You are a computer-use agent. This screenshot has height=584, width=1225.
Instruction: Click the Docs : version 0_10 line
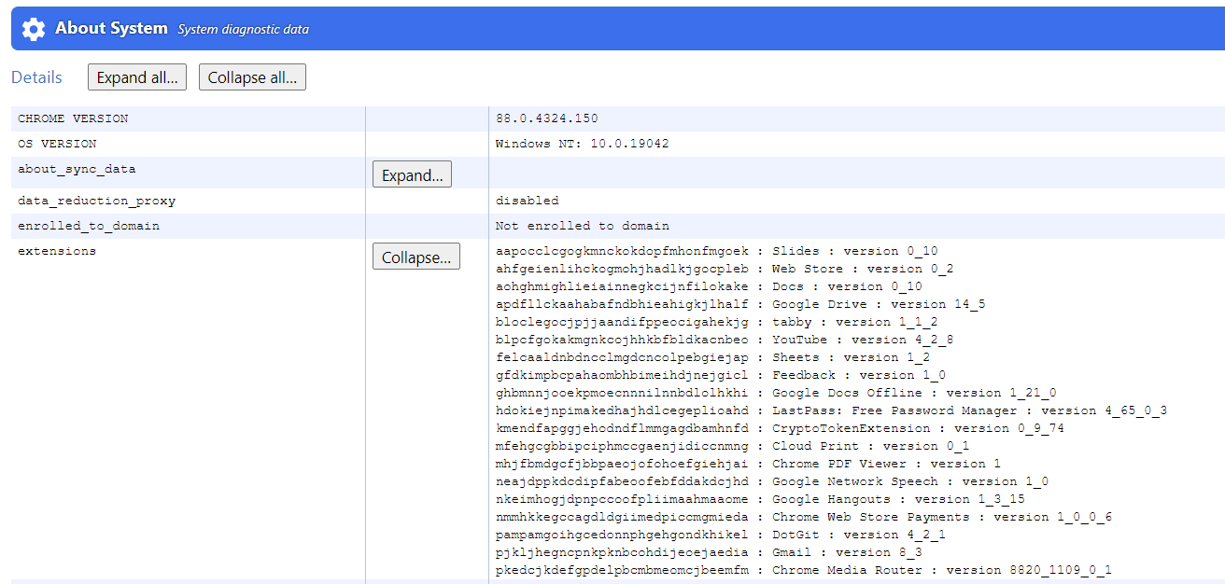709,286
